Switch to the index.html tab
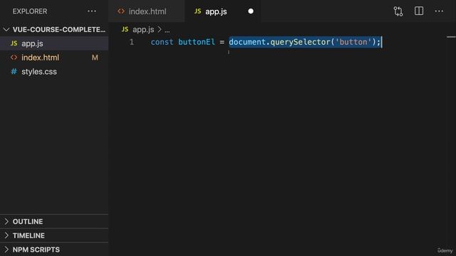The width and height of the screenshot is (456, 256). pos(146,11)
